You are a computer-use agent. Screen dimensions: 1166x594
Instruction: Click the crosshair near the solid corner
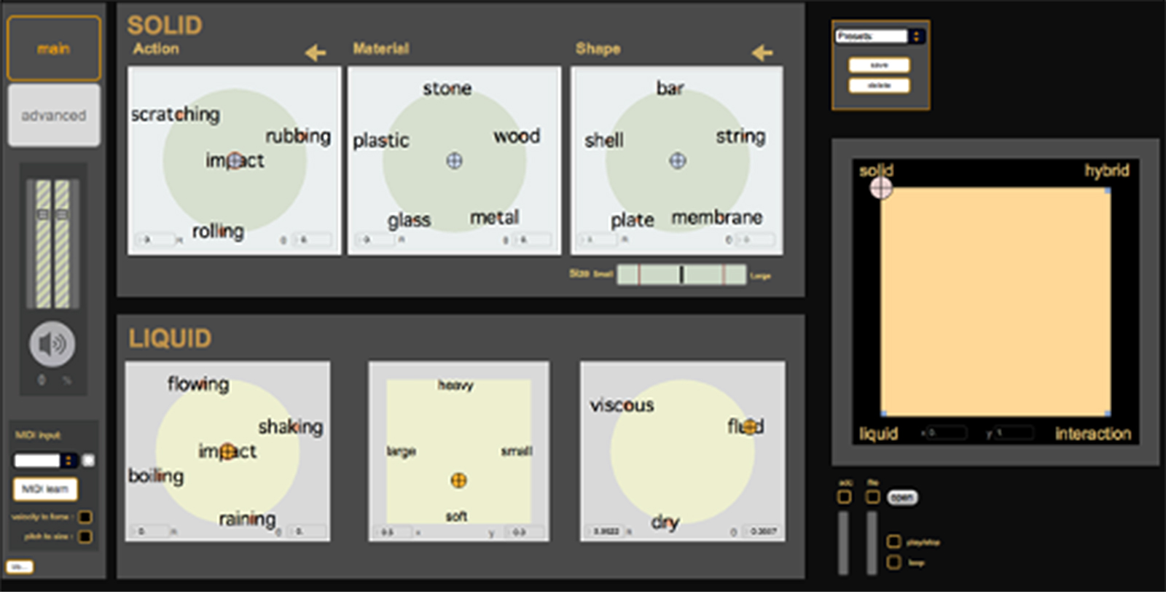[881, 188]
